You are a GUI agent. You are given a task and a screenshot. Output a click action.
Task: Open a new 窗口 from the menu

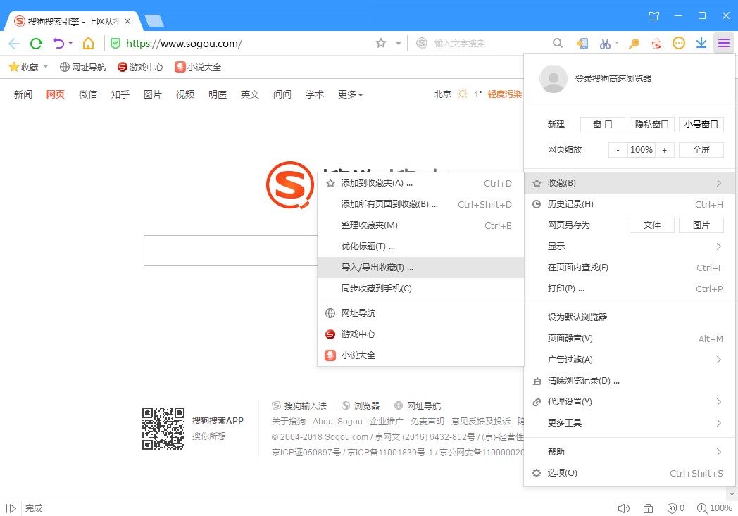coord(603,125)
